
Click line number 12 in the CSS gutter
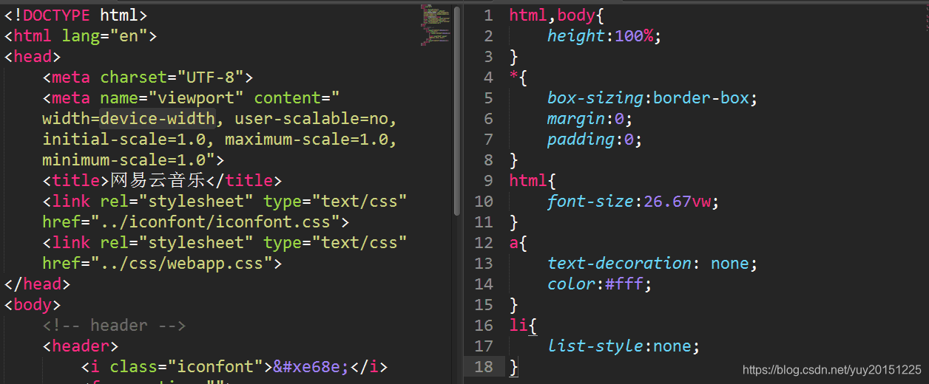click(x=483, y=242)
